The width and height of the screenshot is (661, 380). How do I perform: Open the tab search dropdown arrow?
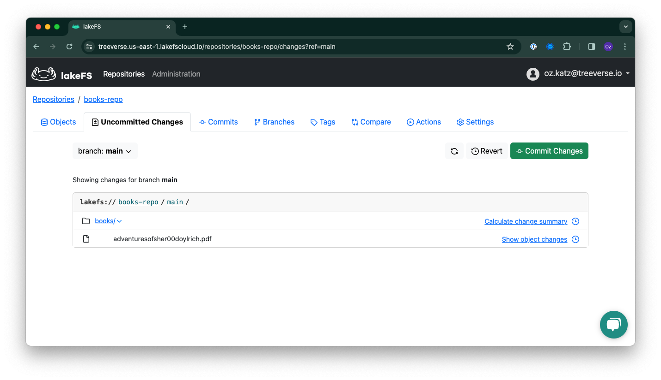tap(626, 27)
